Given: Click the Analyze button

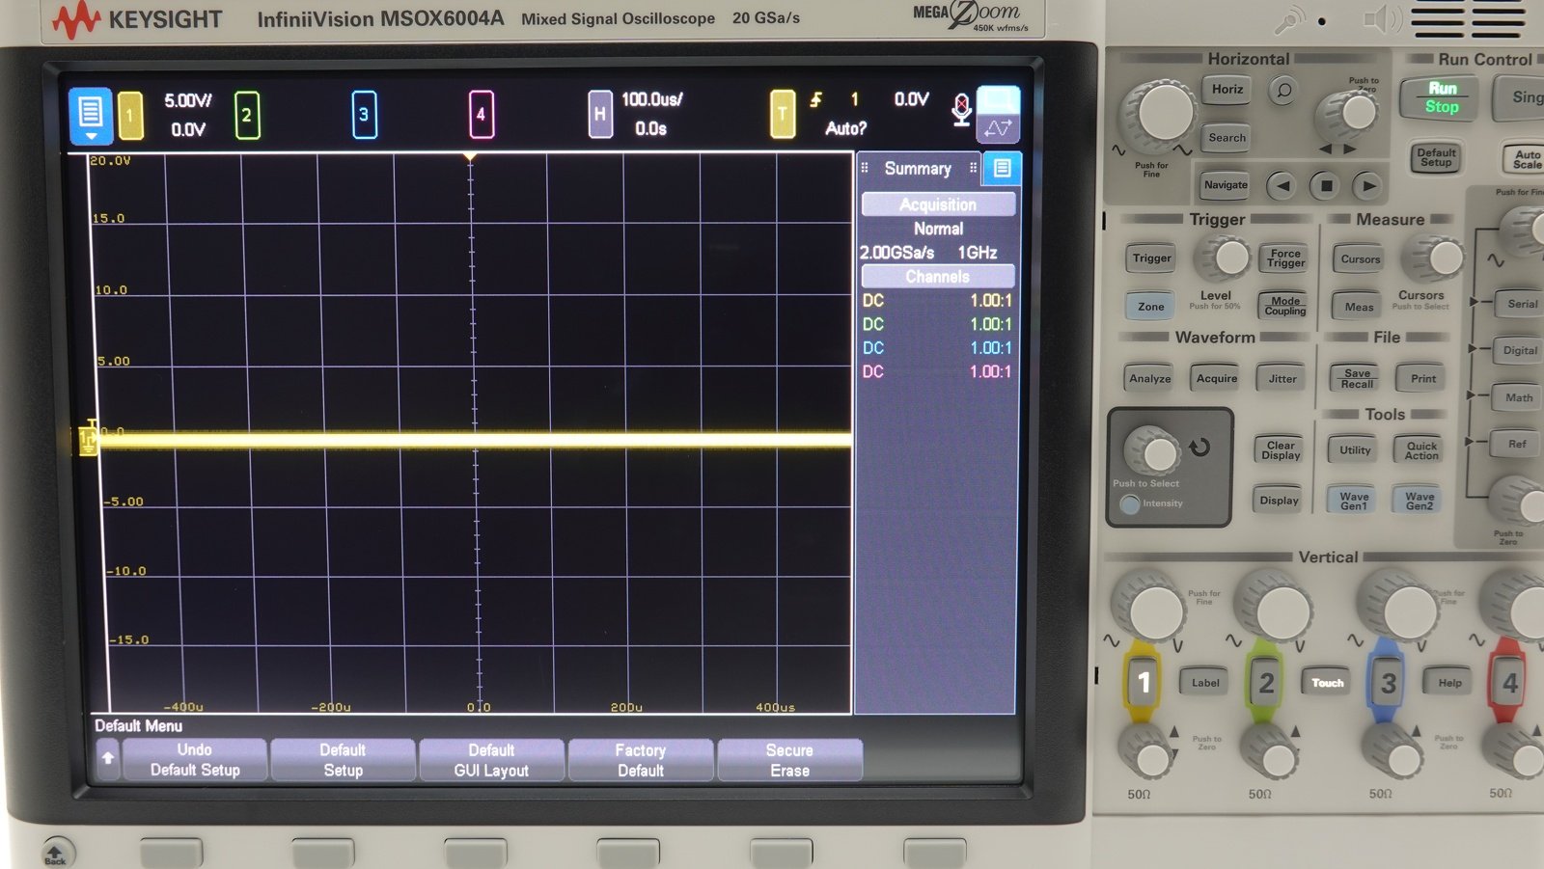Looking at the screenshot, I should click(x=1150, y=379).
